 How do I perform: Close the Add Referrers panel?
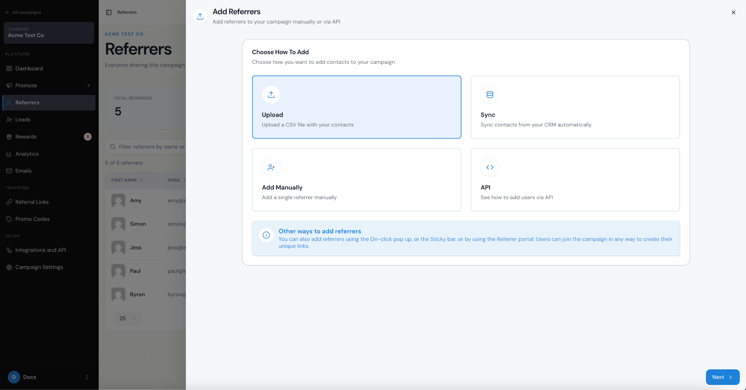pos(734,12)
